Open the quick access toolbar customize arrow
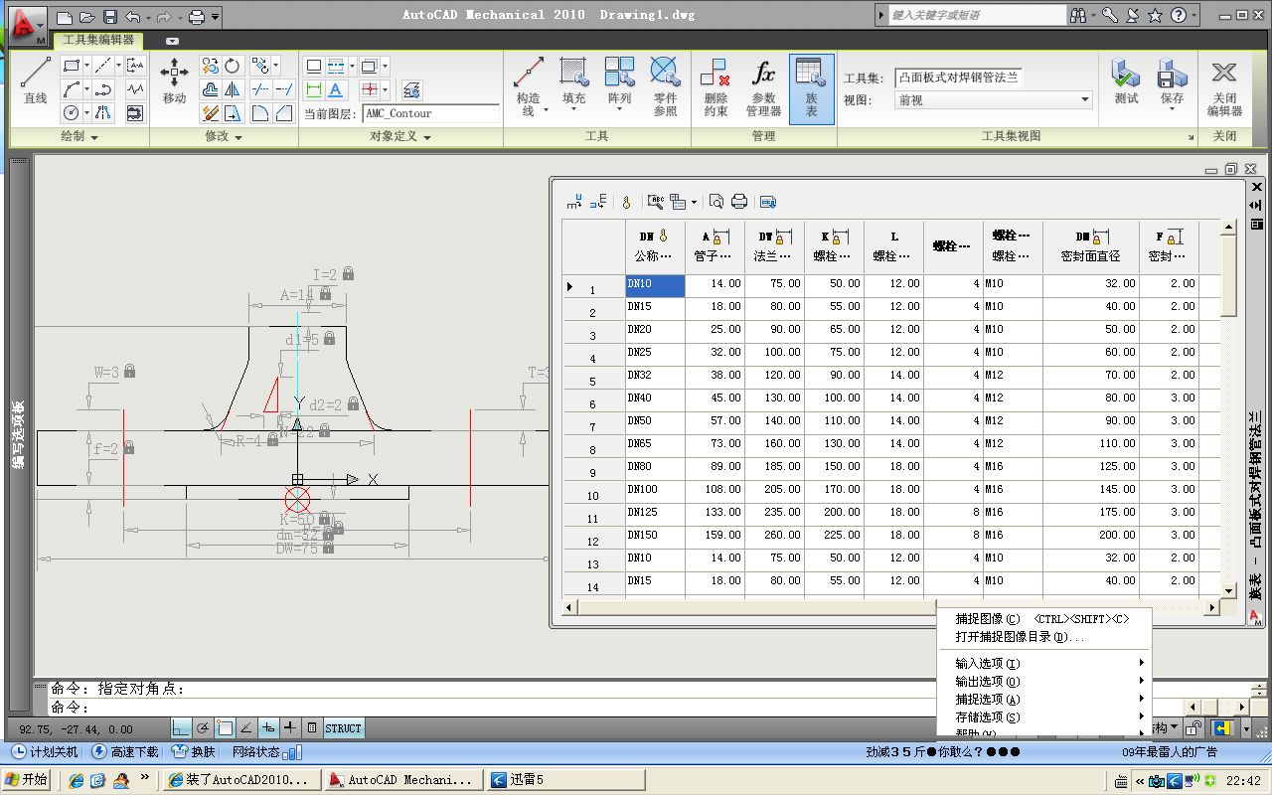 216,17
